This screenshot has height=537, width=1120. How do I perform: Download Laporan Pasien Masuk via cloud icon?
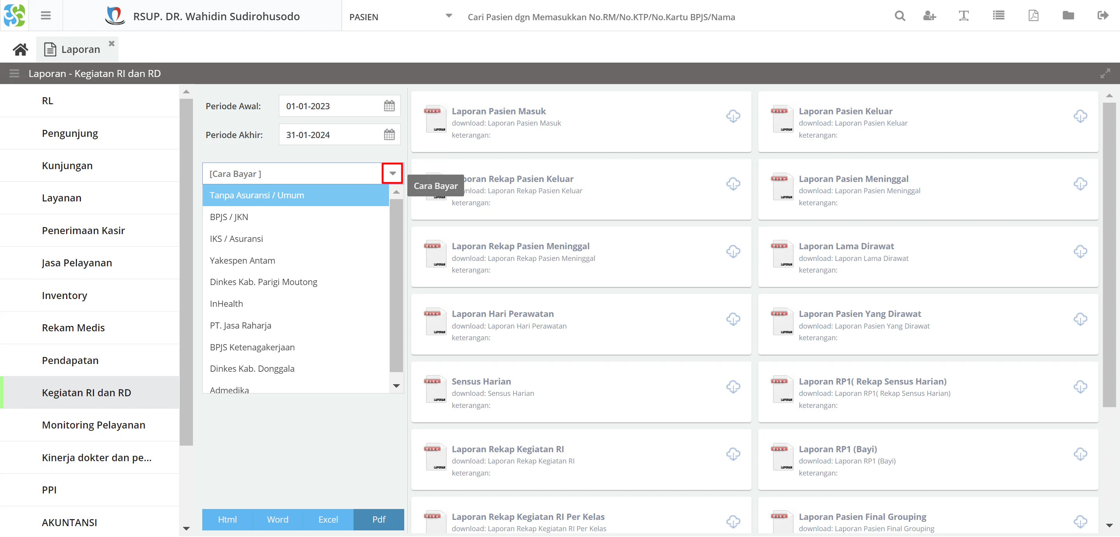[x=733, y=116]
